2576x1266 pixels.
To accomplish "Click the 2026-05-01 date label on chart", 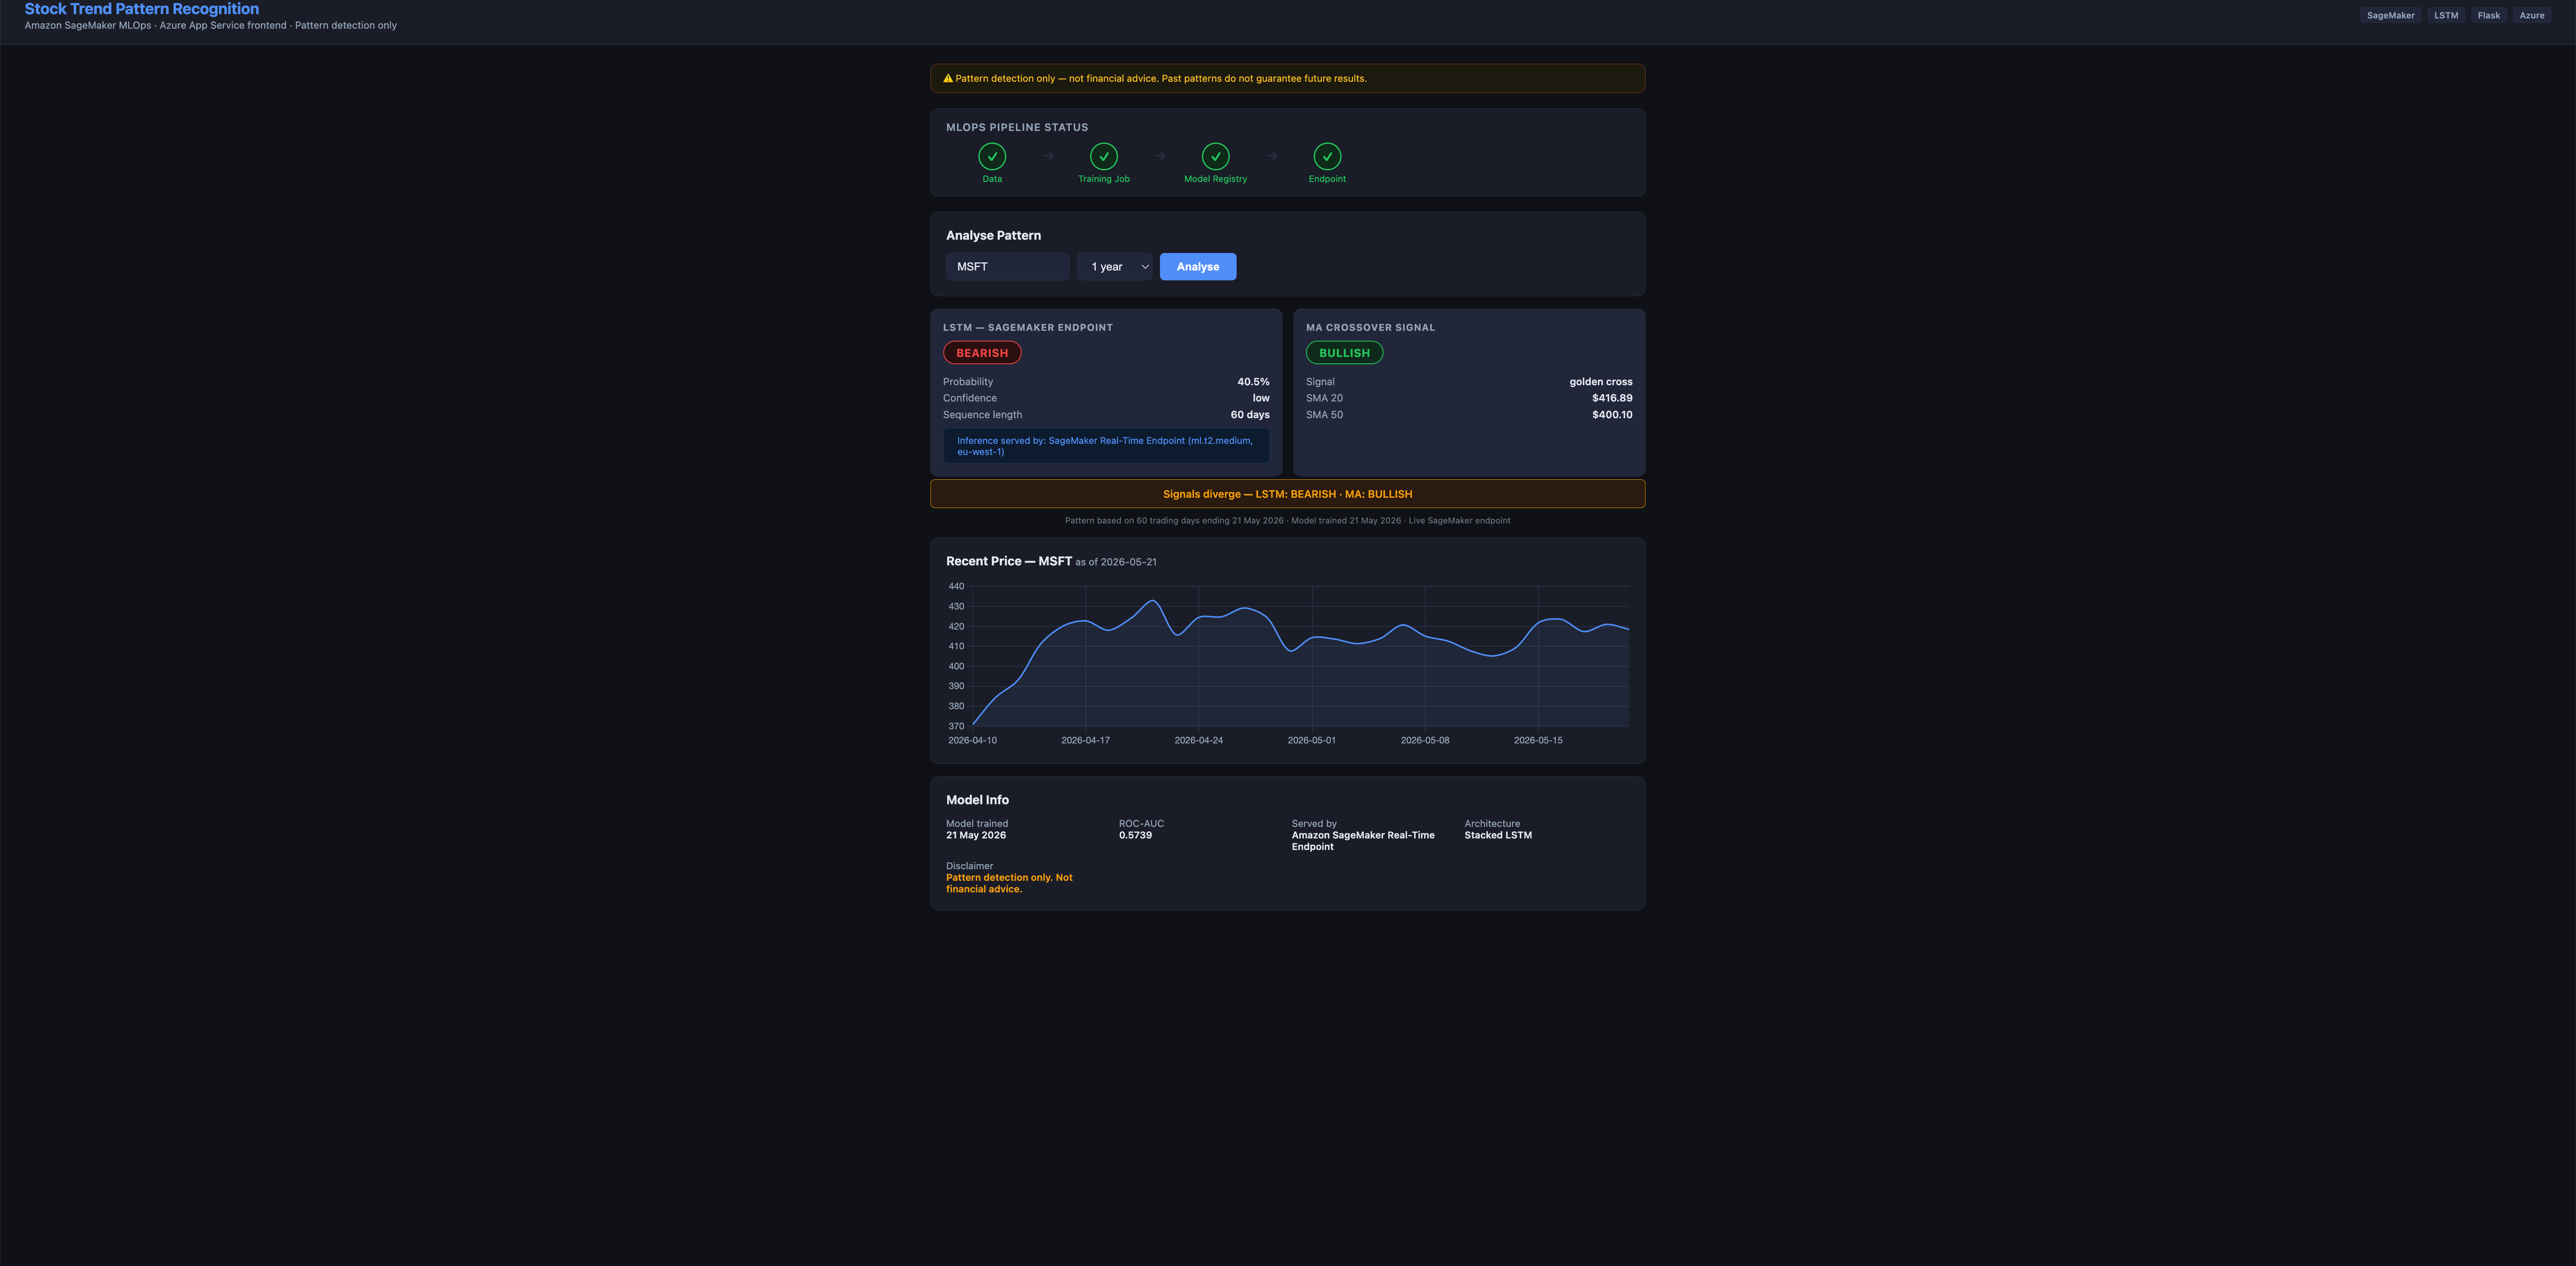I will click(x=1311, y=740).
